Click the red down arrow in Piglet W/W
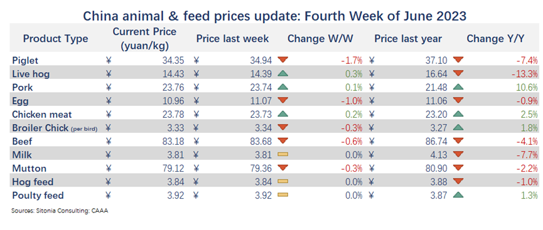 pos(282,60)
